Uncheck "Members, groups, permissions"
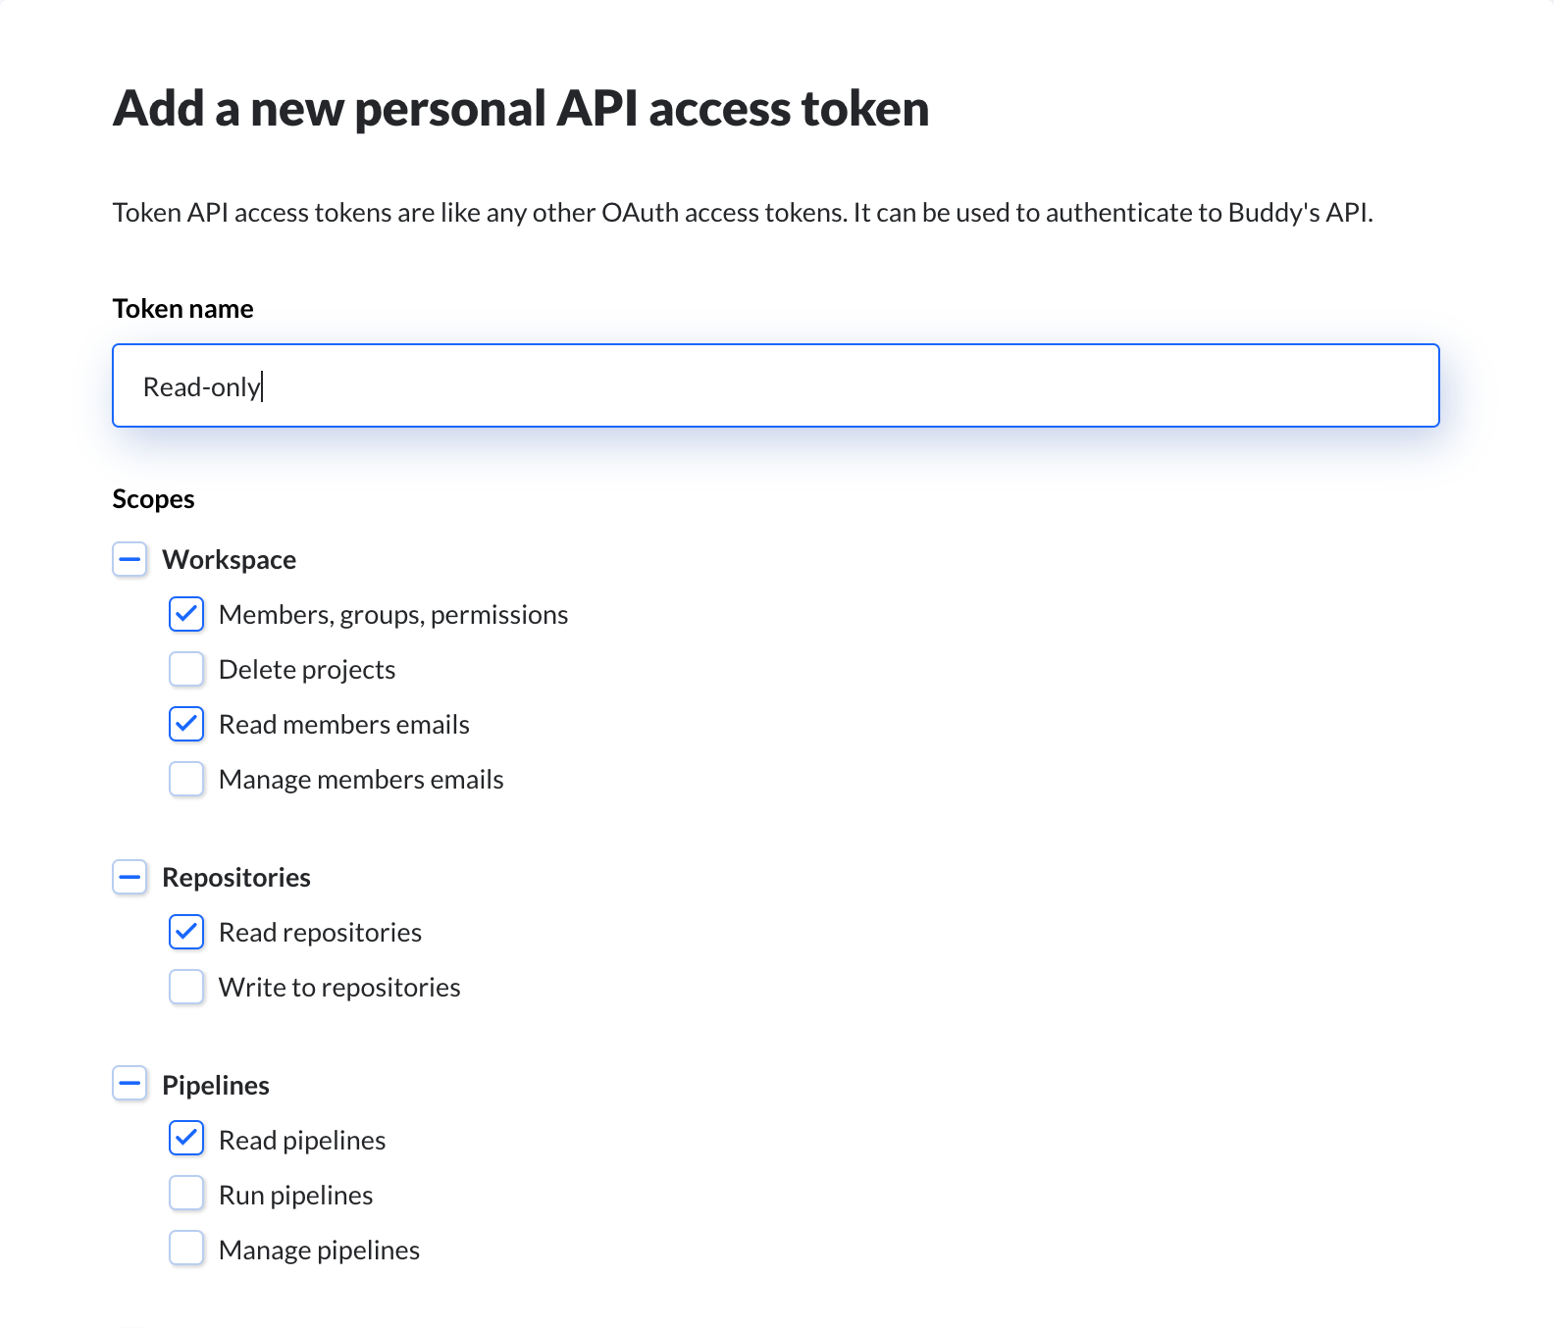 185,614
